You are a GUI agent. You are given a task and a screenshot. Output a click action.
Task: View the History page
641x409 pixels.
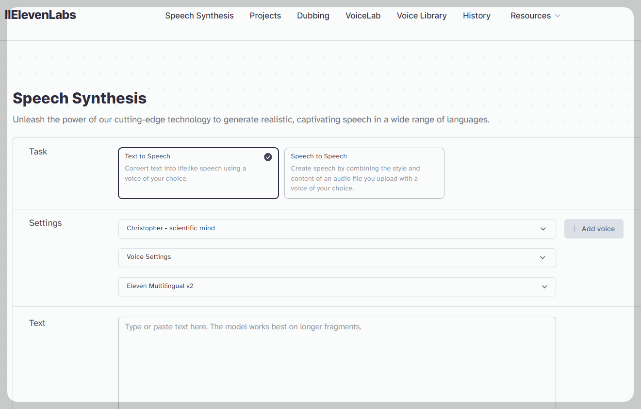(477, 16)
